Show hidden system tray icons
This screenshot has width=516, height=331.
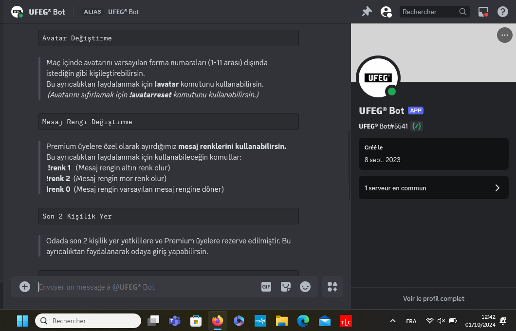point(392,321)
